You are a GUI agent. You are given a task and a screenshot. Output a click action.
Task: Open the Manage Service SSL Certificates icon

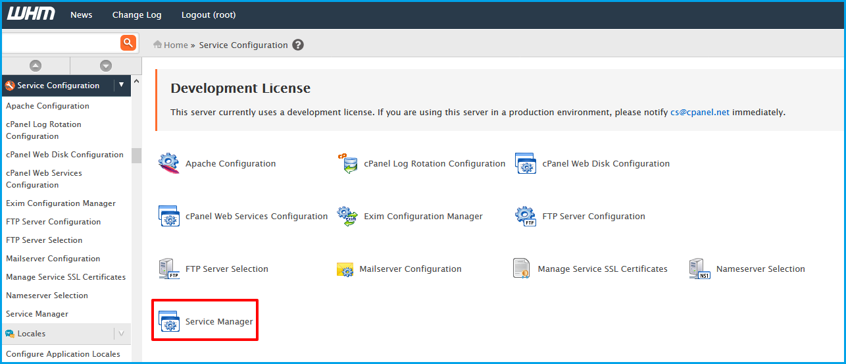[522, 269]
